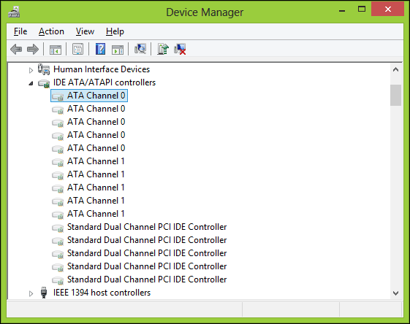Click the Update driver software icon
410x324 pixels.
[x=163, y=49]
